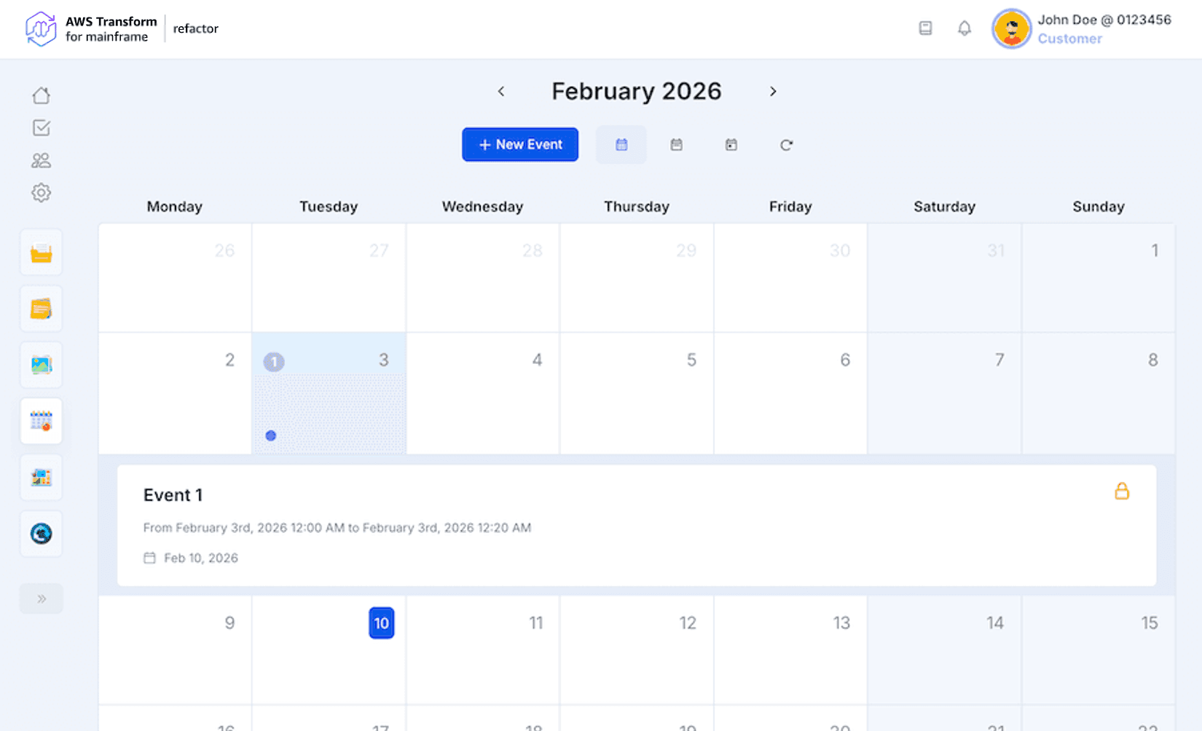The width and height of the screenshot is (1202, 731).
Task: Go to next month with right chevron
Action: coord(773,92)
